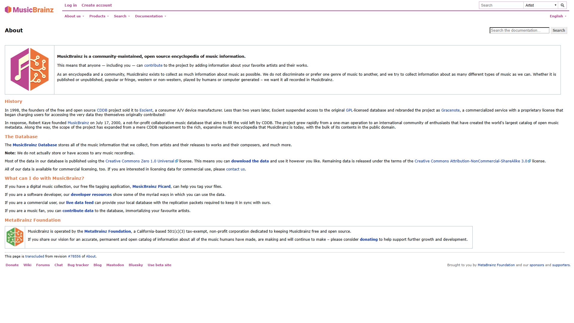This screenshot has width=574, height=323.
Task: Expand the Products menu
Action: pyautogui.click(x=99, y=16)
